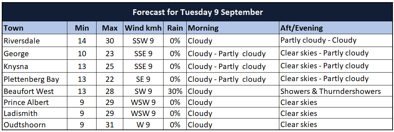Select the Aft/Evening header cell

pos(336,28)
